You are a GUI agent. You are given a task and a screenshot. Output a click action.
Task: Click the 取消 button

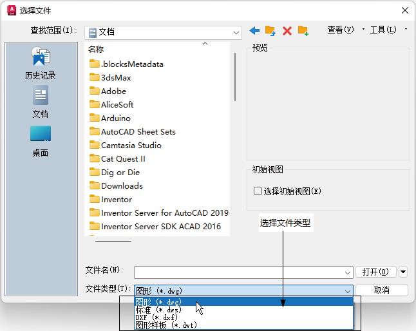click(381, 290)
